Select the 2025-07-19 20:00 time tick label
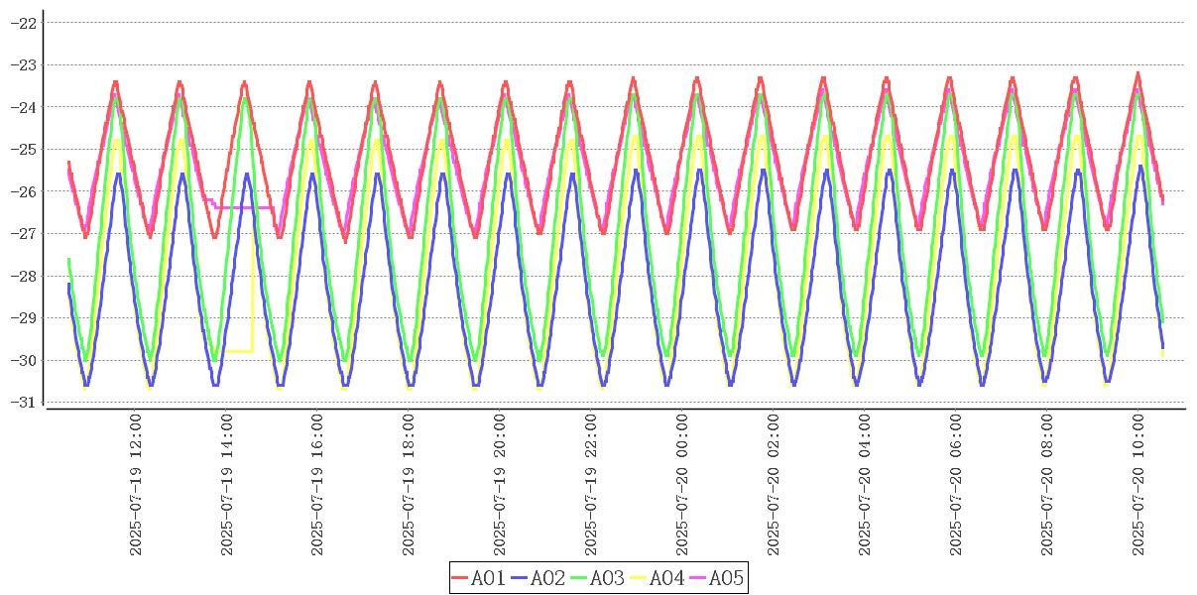 point(500,485)
